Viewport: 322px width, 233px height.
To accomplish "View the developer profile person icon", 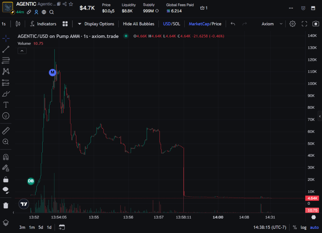I will (x=36, y=12).
